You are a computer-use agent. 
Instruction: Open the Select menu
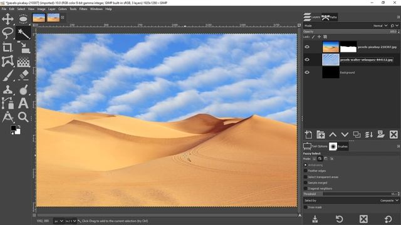click(x=21, y=9)
